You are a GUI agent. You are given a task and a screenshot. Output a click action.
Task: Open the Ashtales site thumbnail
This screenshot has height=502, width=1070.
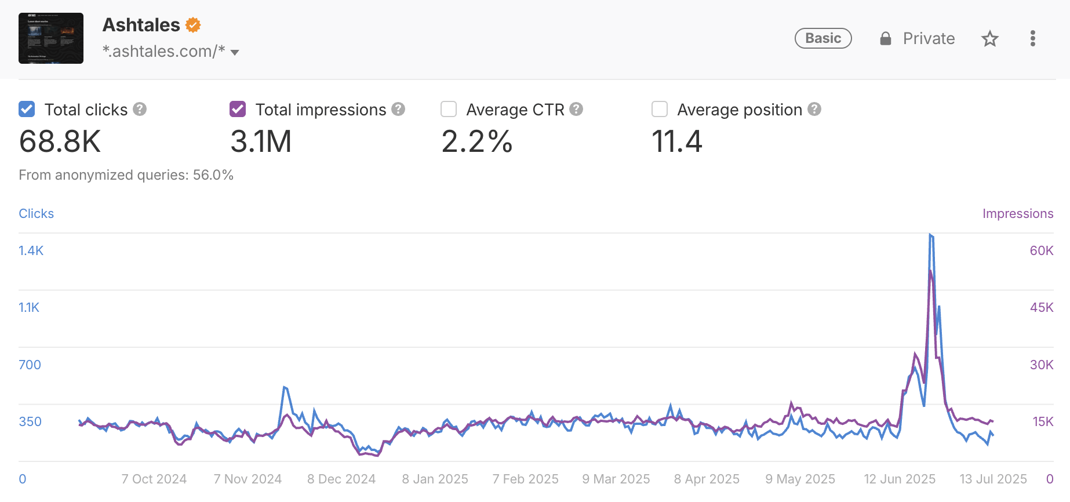click(x=51, y=38)
